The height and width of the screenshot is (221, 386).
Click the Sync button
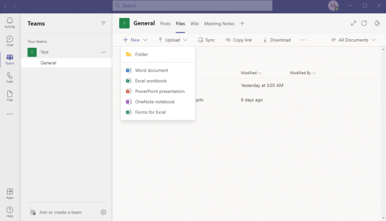pos(207,40)
